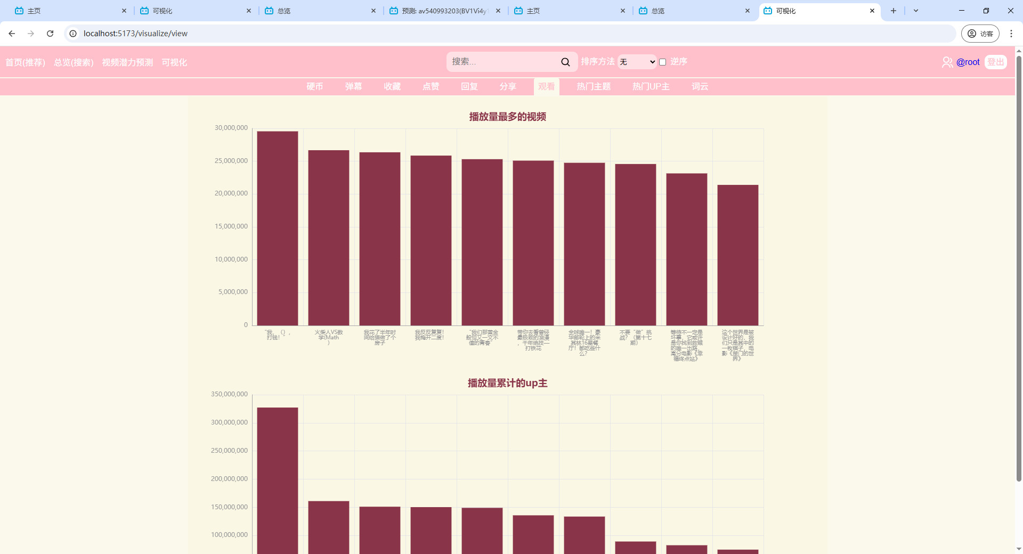Click the bar above 我反反复复!我梅开二度! label

(x=431, y=240)
